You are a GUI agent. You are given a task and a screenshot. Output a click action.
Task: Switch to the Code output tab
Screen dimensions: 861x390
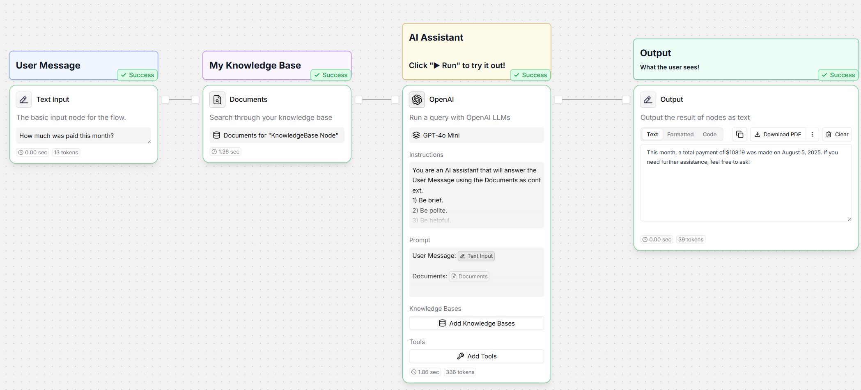709,135
